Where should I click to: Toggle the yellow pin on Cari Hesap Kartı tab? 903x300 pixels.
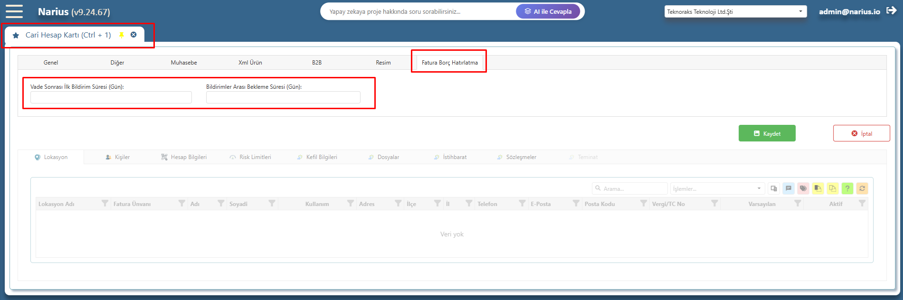click(x=122, y=35)
